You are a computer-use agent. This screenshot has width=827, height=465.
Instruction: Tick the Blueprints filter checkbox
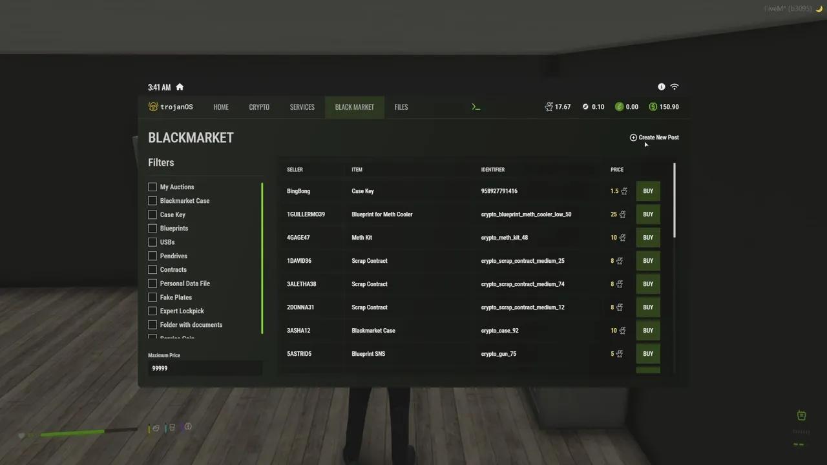(152, 228)
